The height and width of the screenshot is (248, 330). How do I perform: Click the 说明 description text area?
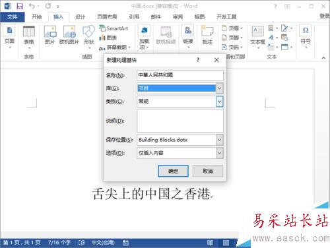click(180, 121)
